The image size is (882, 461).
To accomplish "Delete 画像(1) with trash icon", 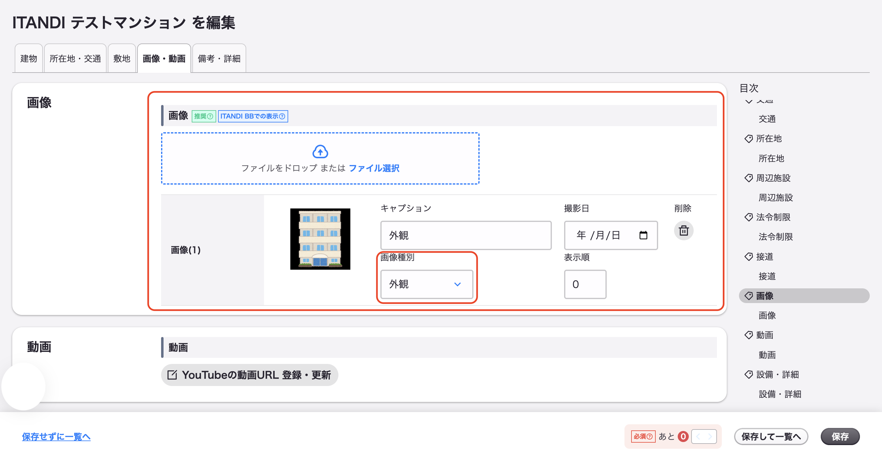I will tap(684, 230).
